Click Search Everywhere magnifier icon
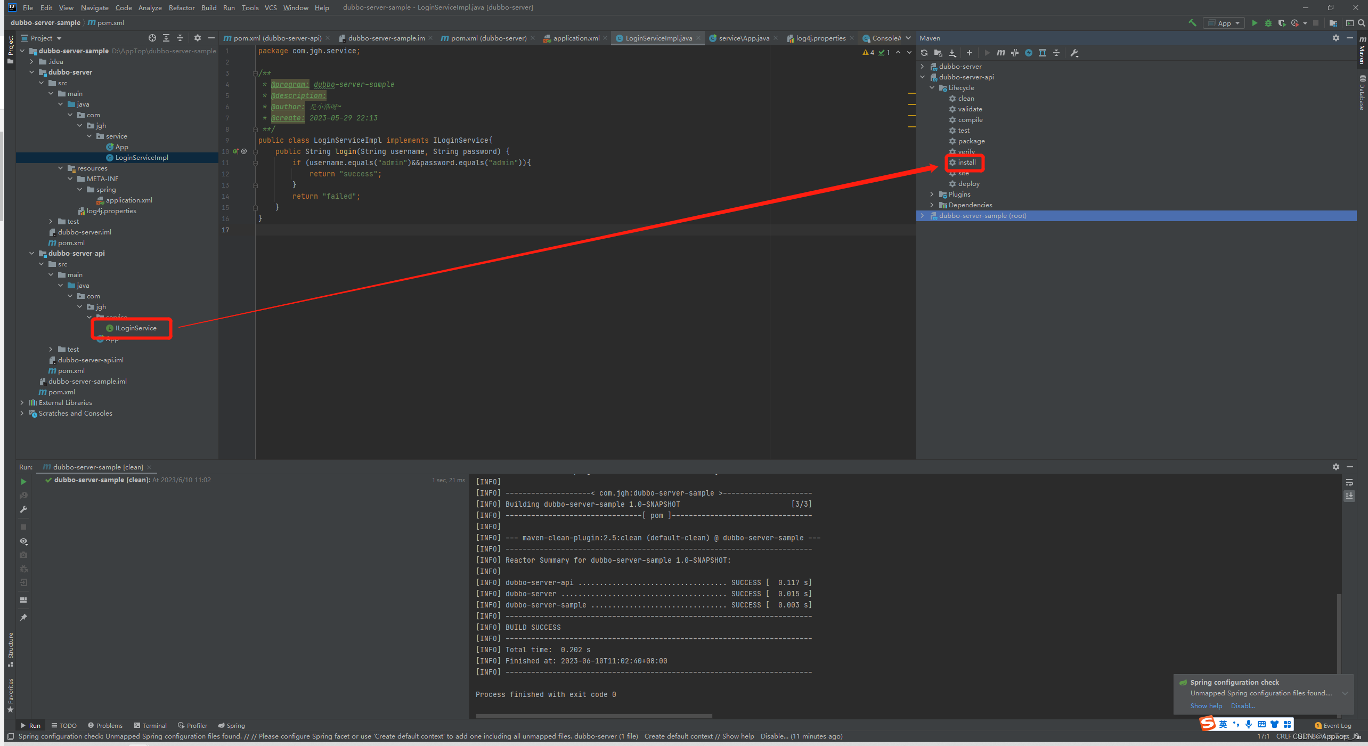This screenshot has height=746, width=1368. 1362,23
